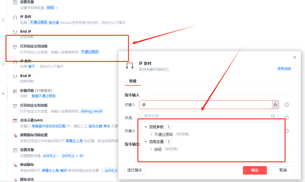Click the 等于 link in second IF
This screenshot has width=305, height=182.
tap(32, 67)
